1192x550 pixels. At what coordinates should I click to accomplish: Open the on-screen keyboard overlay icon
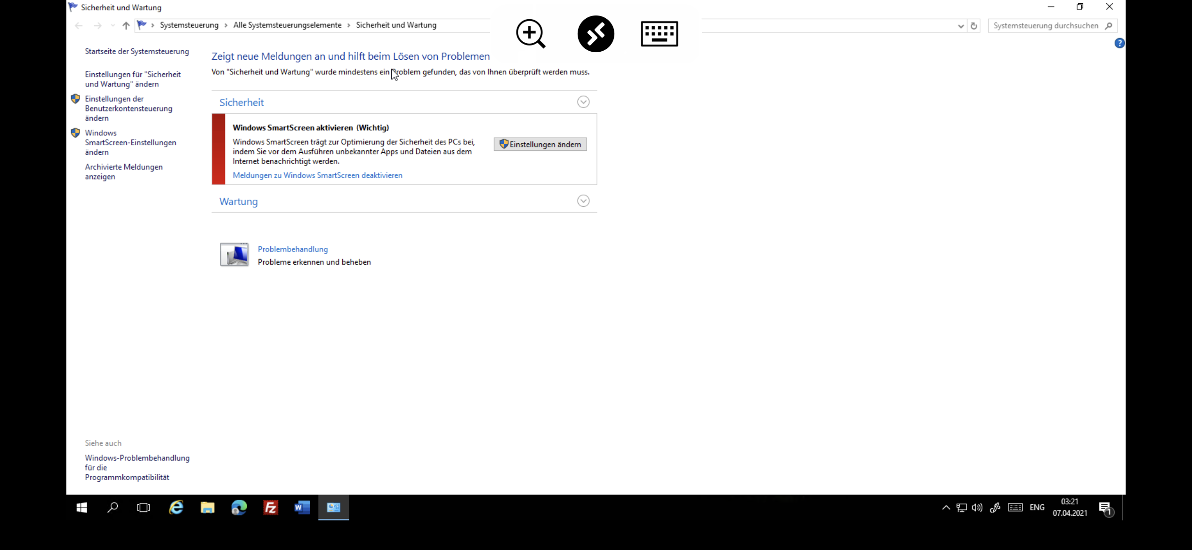coord(659,33)
